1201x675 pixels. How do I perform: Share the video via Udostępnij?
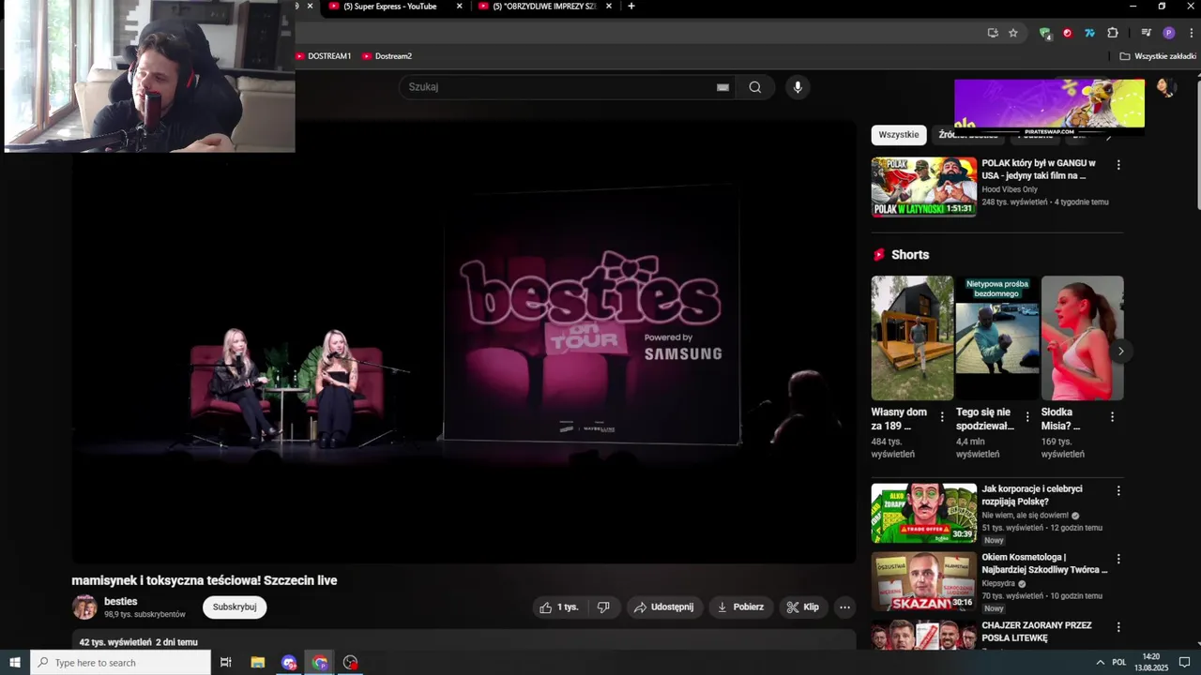point(664,607)
